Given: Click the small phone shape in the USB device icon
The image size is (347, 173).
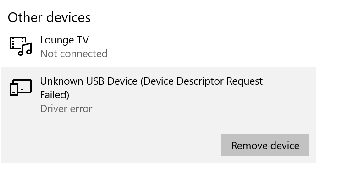Looking at the screenshot, I should pos(13,90).
